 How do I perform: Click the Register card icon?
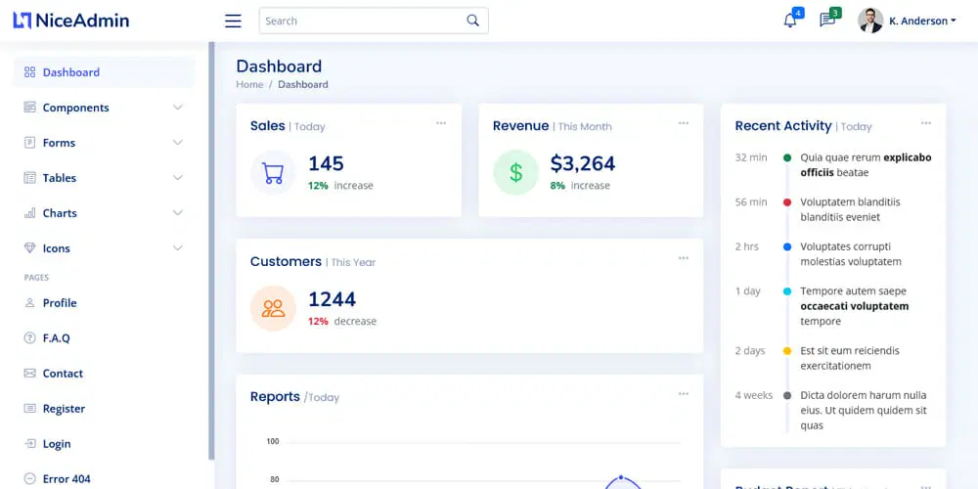29,409
